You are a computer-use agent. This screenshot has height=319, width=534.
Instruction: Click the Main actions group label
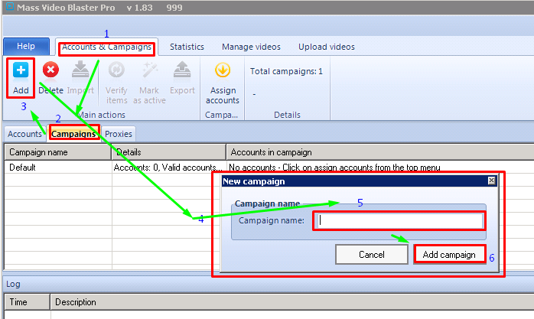101,115
